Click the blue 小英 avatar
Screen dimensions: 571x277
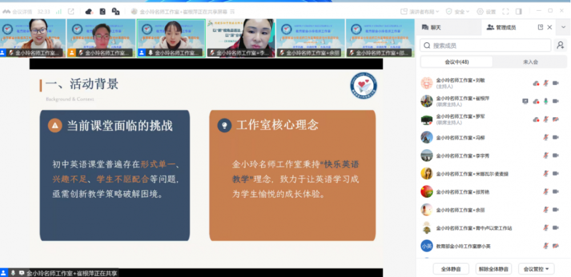tap(427, 246)
